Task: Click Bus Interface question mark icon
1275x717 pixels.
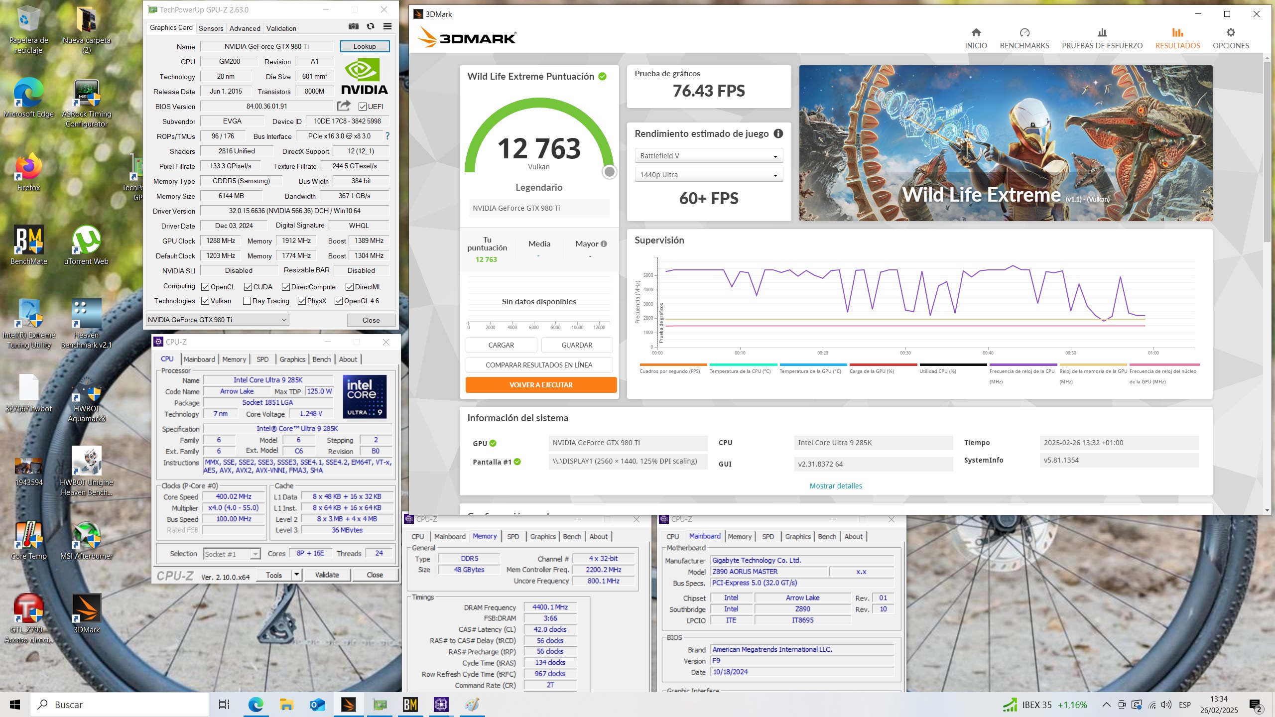Action: (x=387, y=136)
